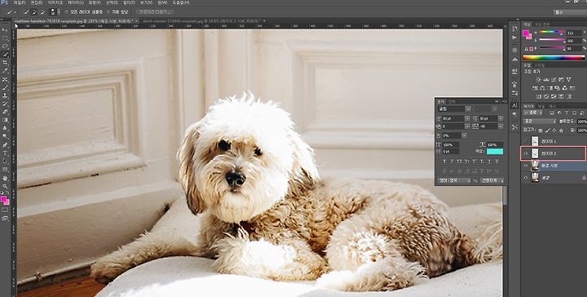
Task: Open the 편집(E) menu
Action: pos(37,2)
